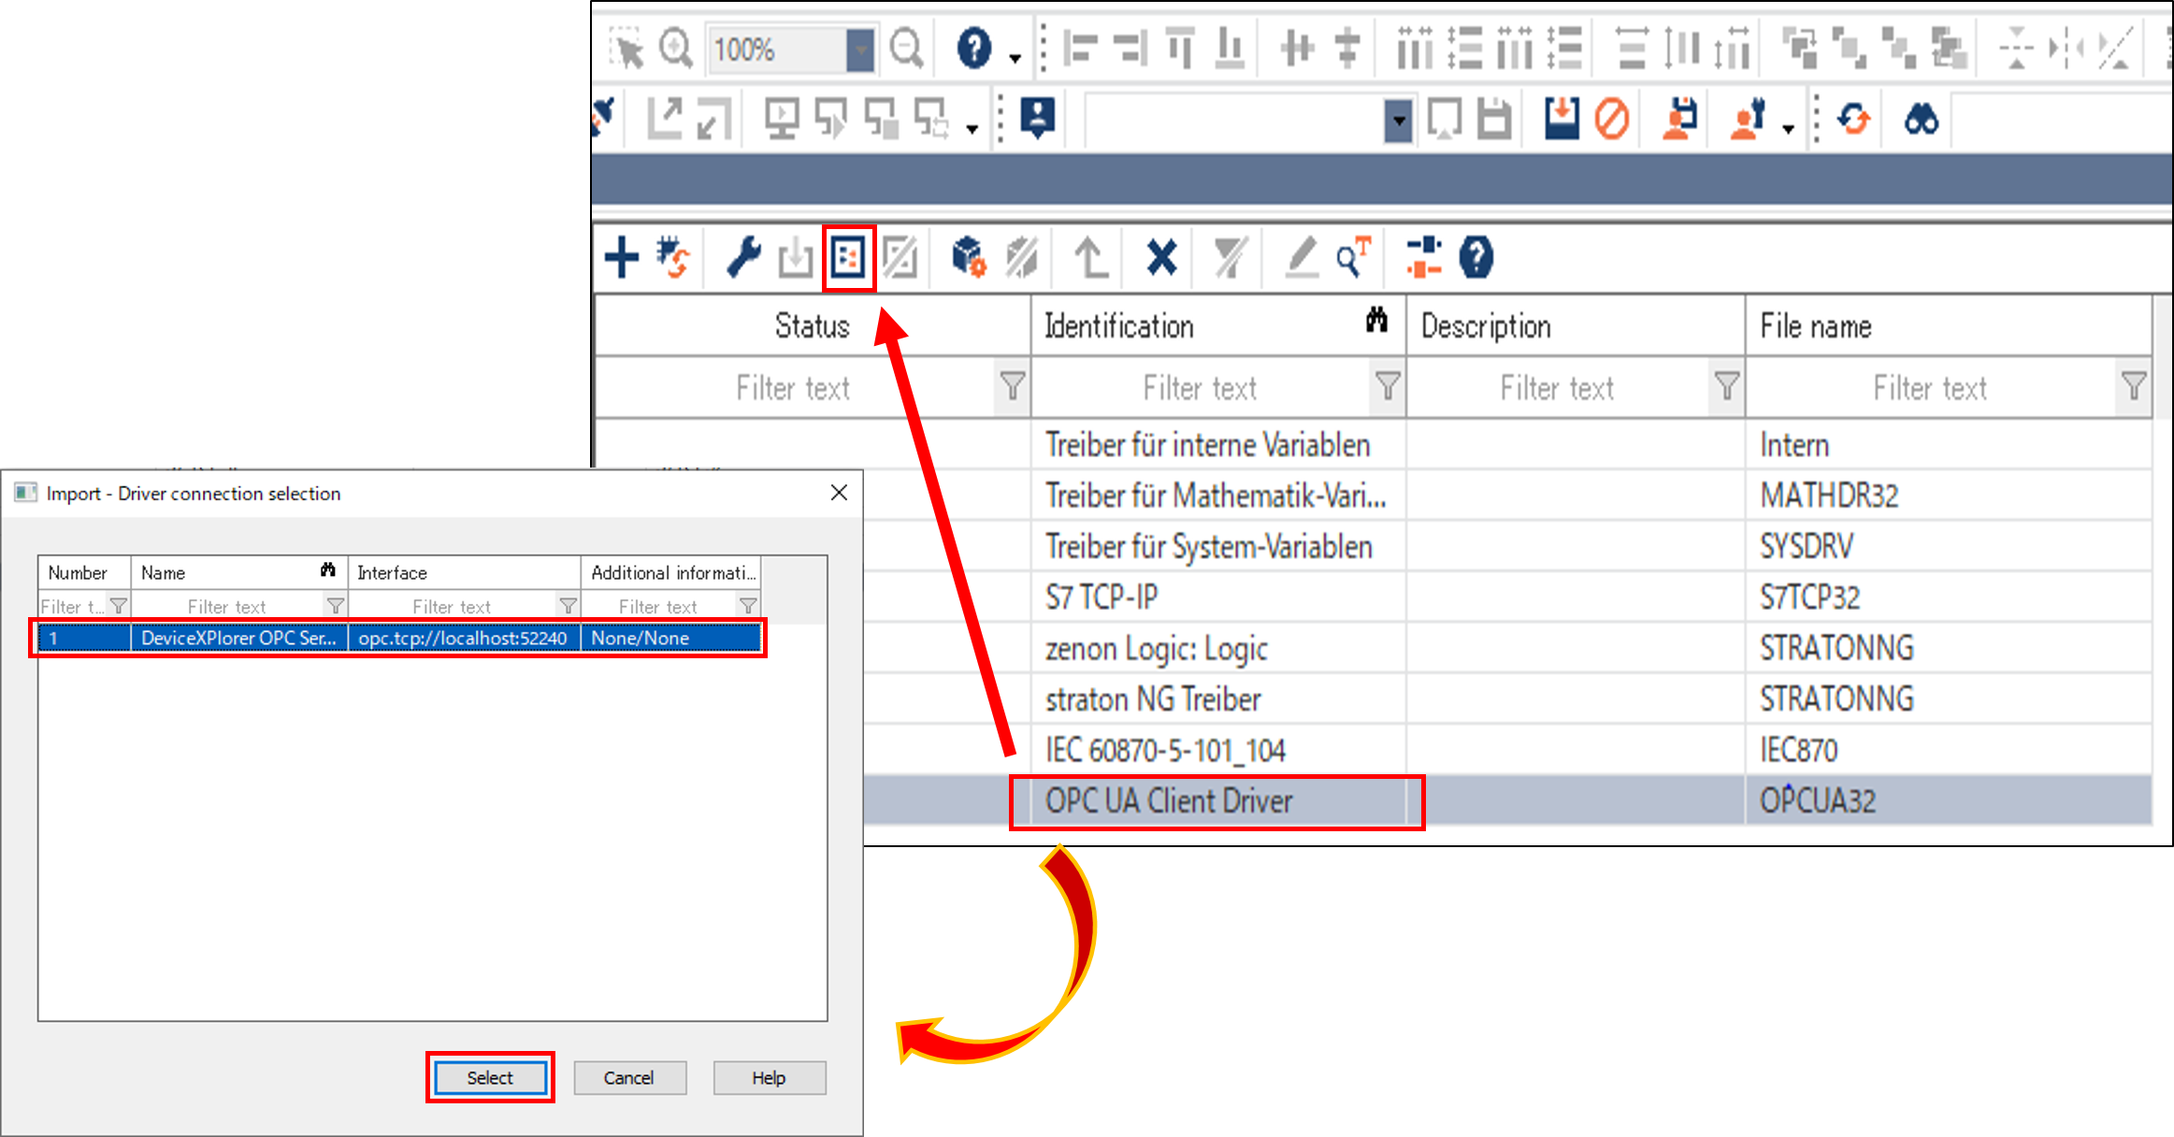Toggle the File name column filter icon

pos(2133,386)
